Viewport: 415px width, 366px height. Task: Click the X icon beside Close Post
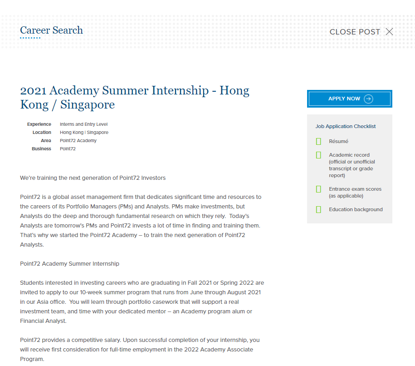[389, 32]
